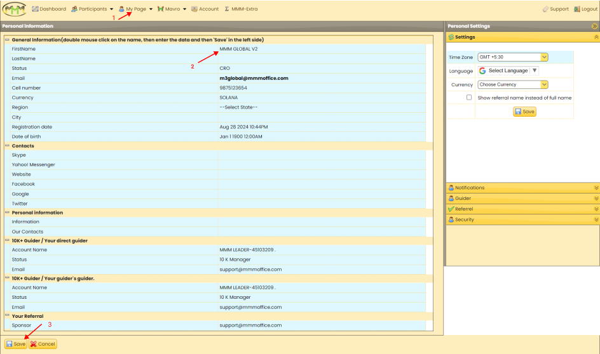The width and height of the screenshot is (600, 354).
Task: Click the MMM-Extra sigma icon
Action: point(227,9)
